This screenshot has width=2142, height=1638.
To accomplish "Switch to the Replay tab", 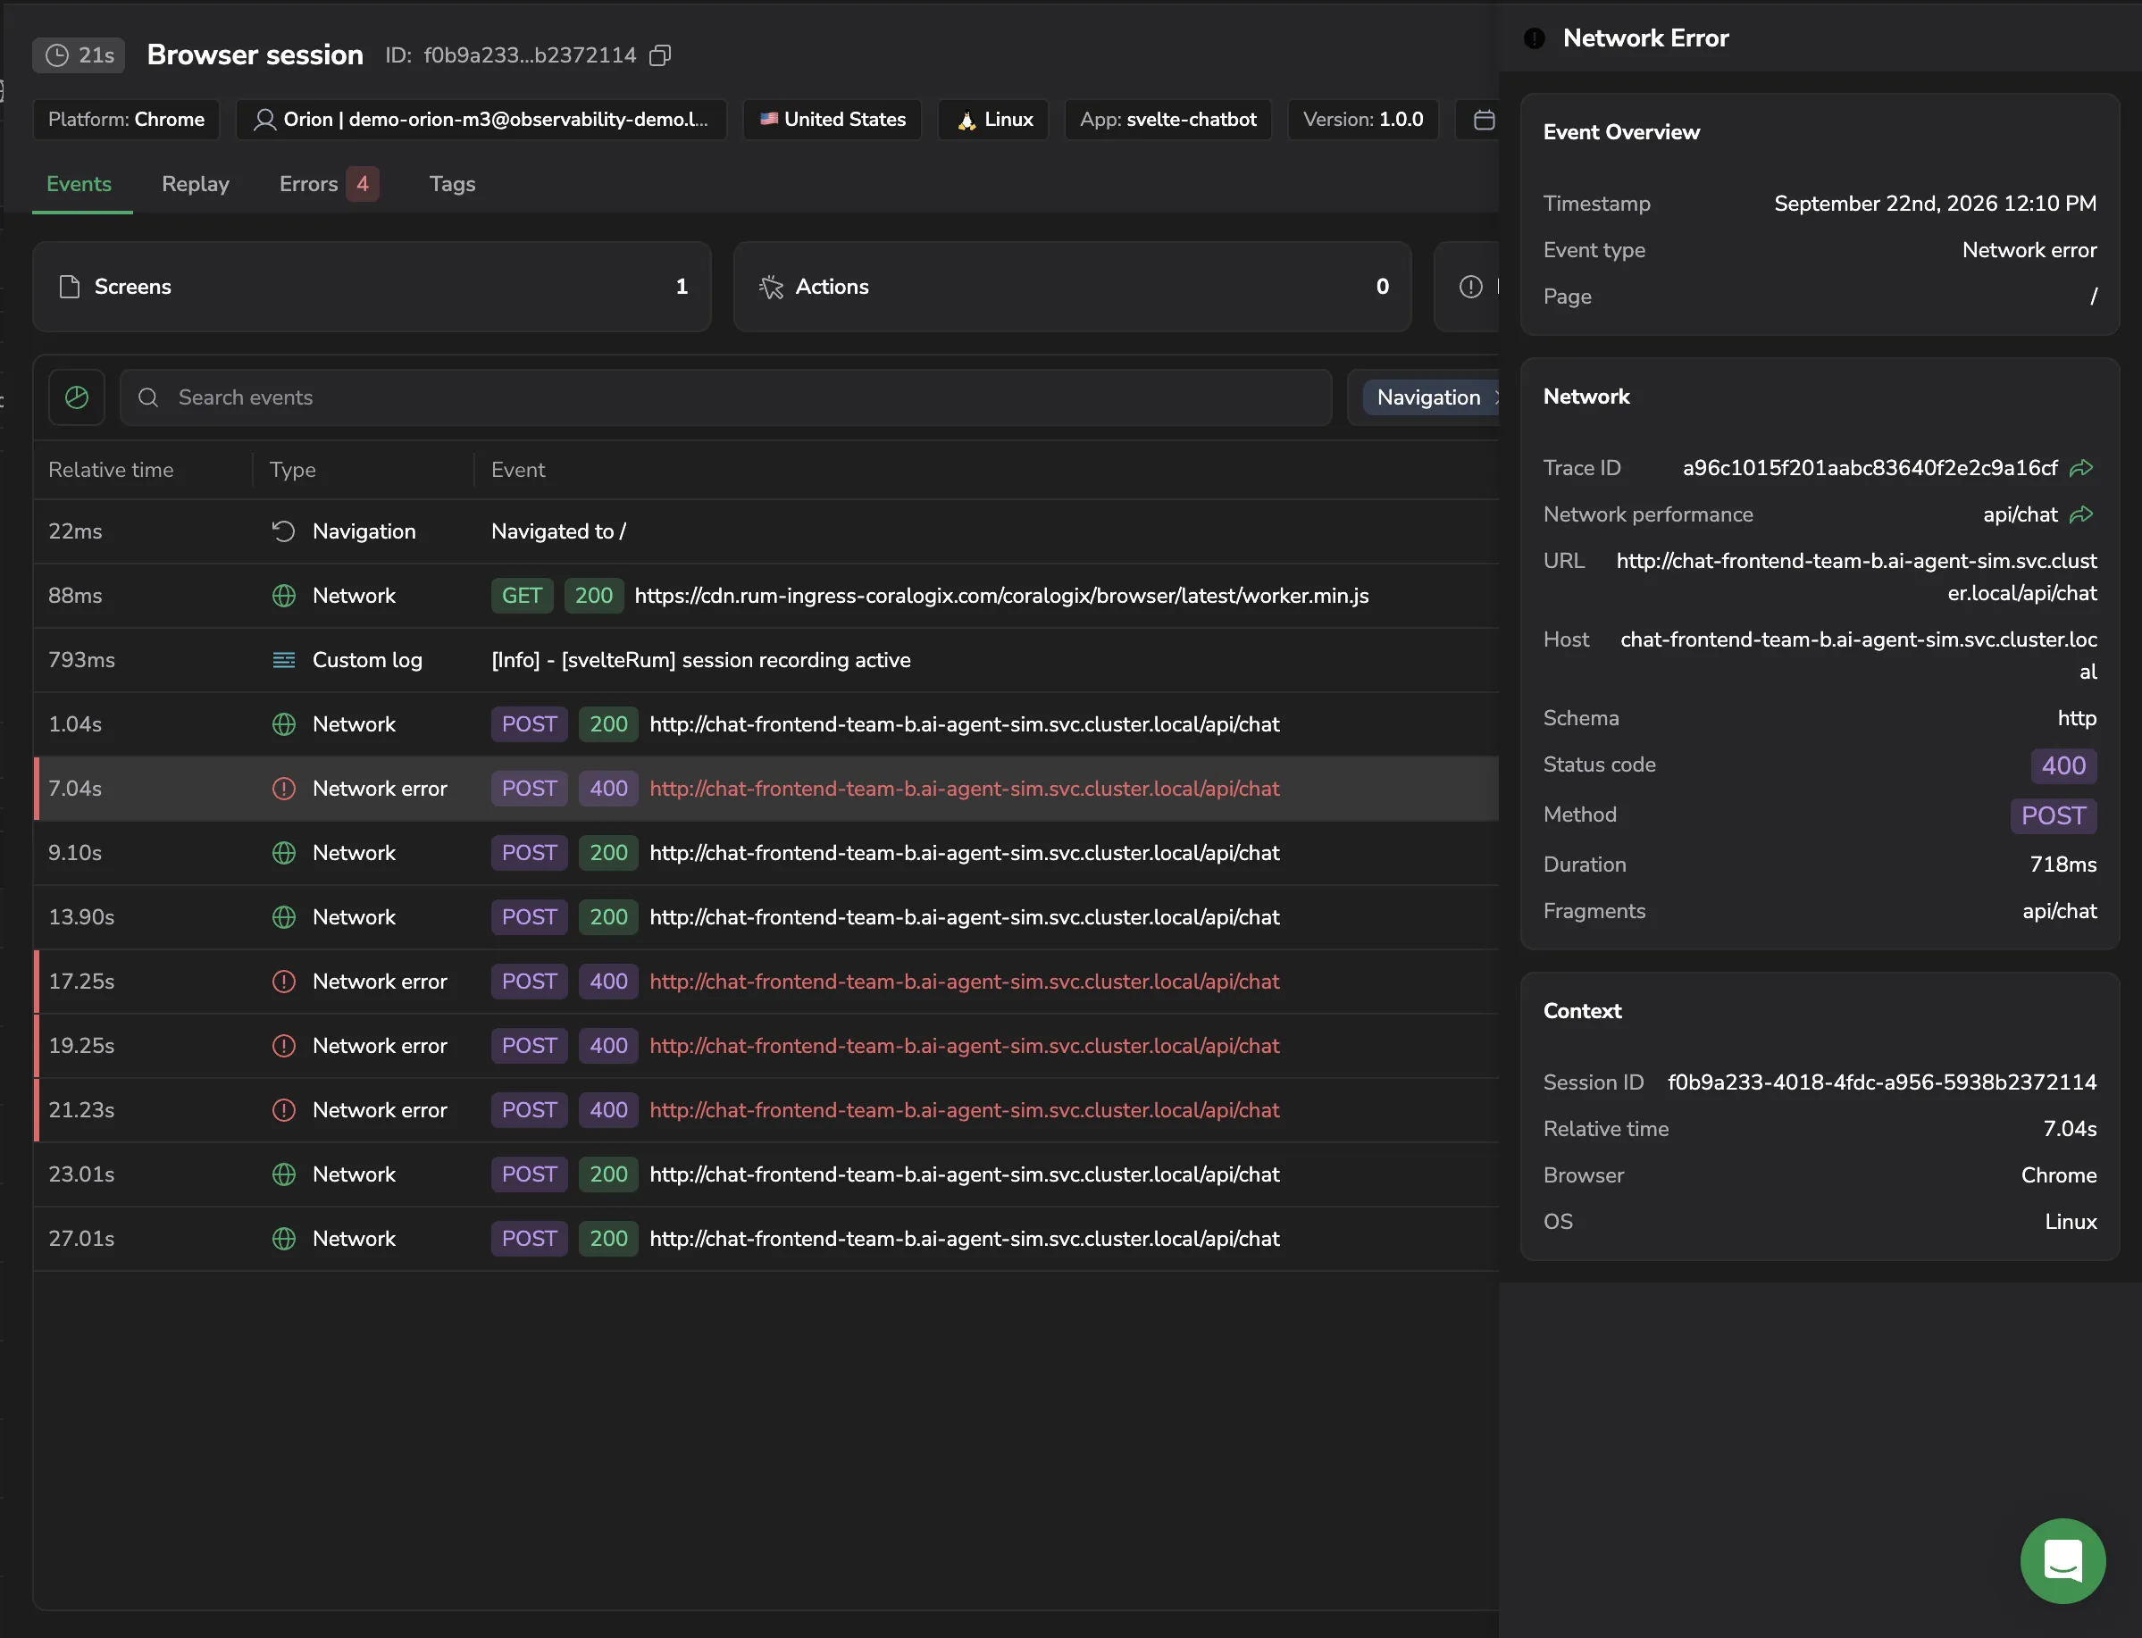I will pos(195,184).
